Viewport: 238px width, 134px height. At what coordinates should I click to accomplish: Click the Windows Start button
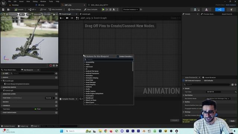pyautogui.click(x=61, y=131)
